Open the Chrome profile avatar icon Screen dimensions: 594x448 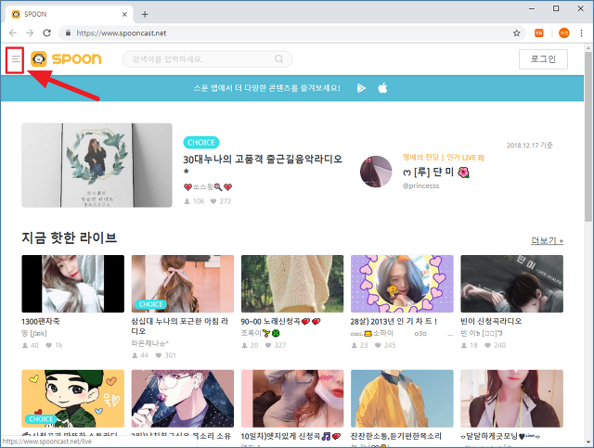(564, 33)
